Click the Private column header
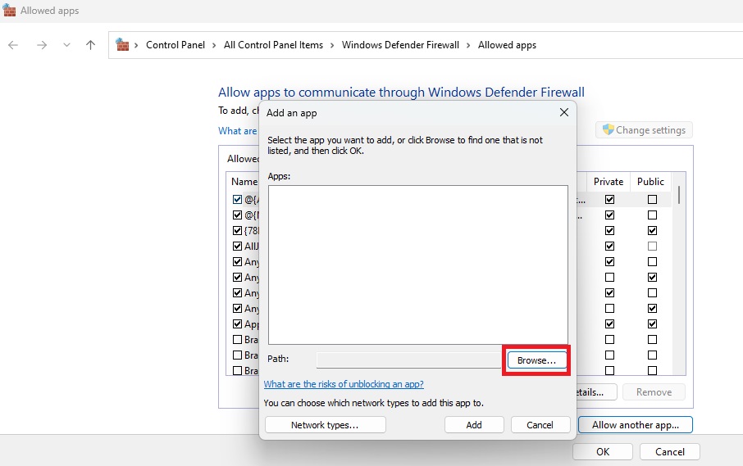 click(609, 182)
